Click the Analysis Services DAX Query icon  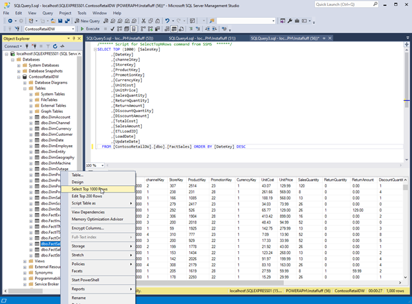(x=134, y=21)
